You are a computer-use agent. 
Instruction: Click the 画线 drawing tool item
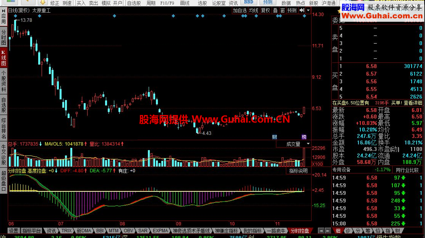tap(185, 3)
